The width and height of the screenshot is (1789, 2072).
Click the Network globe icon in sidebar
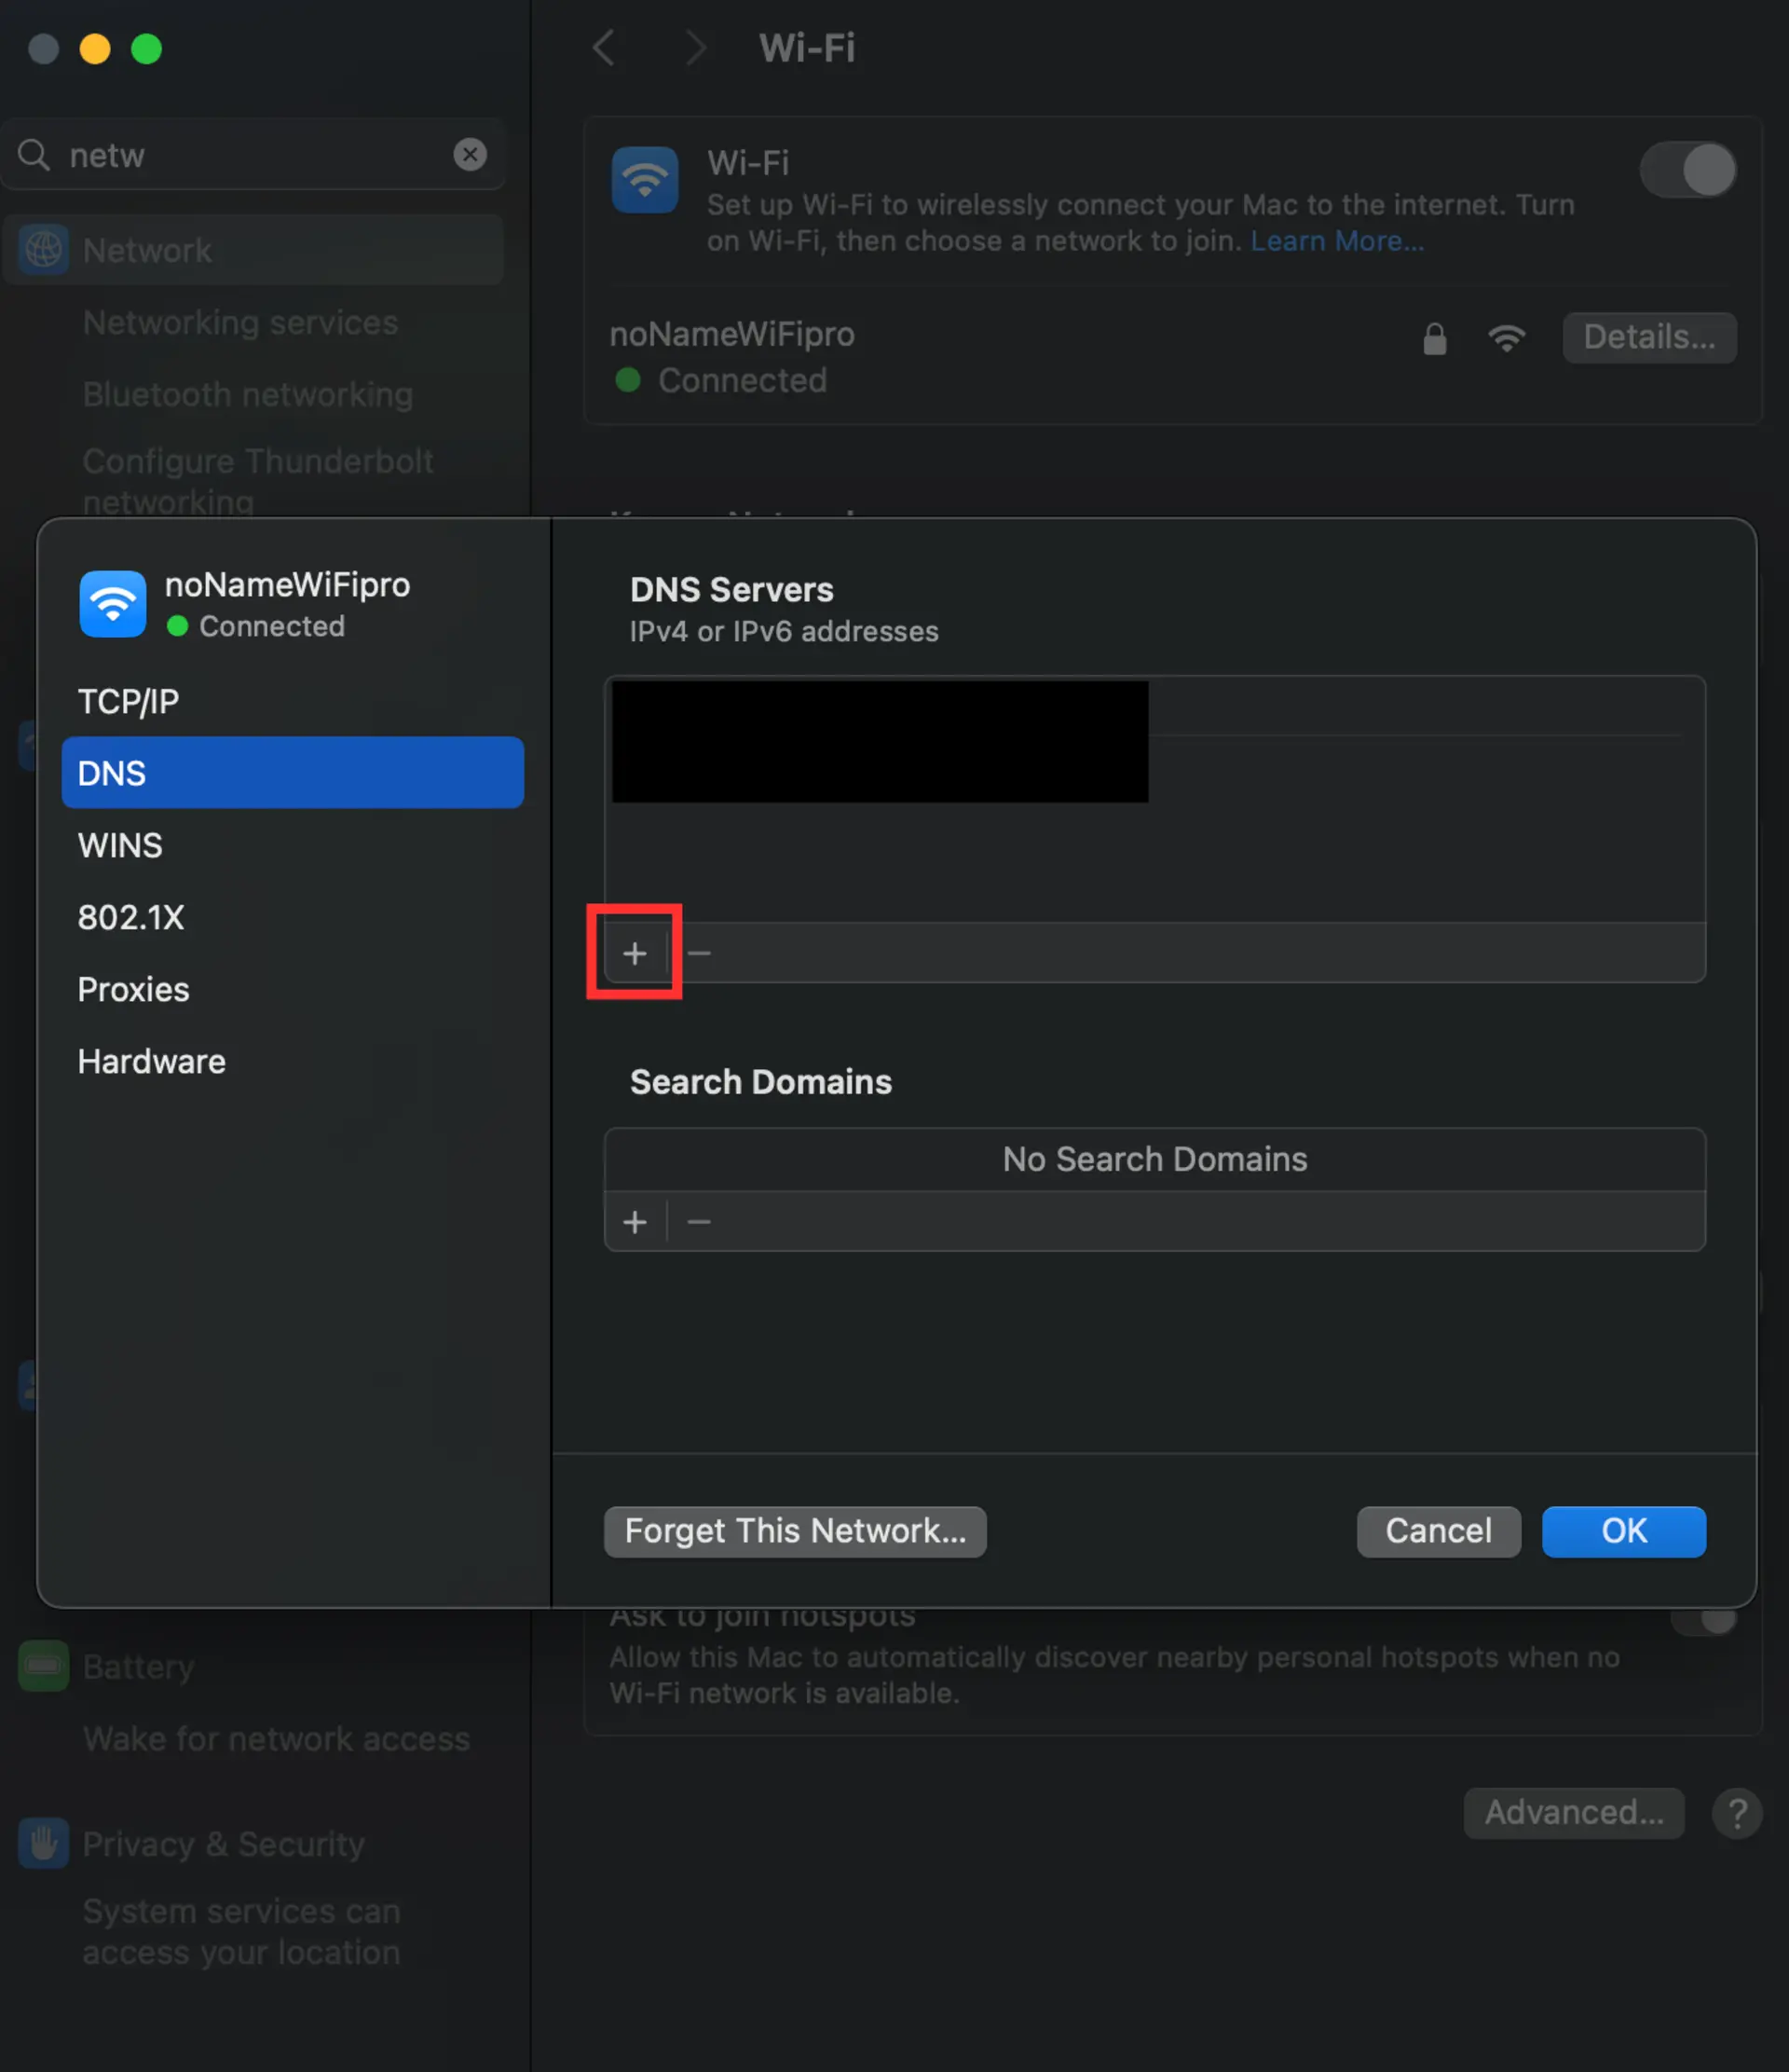point(44,249)
